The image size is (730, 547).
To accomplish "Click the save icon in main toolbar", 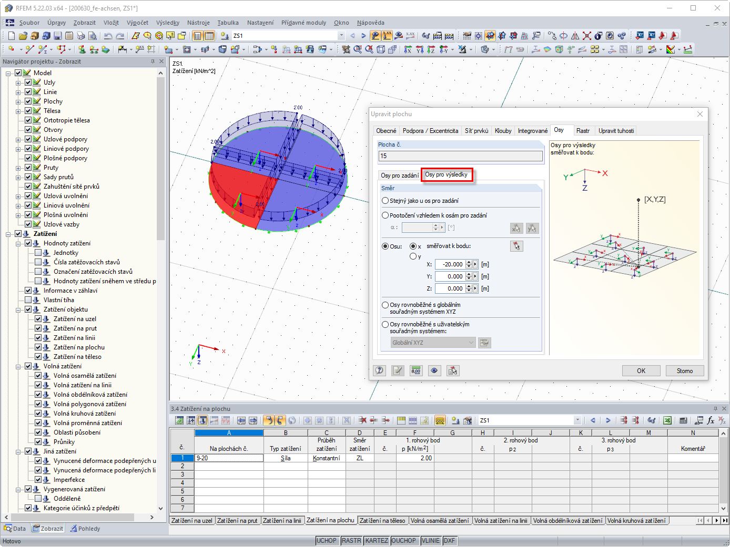I will coord(57,36).
